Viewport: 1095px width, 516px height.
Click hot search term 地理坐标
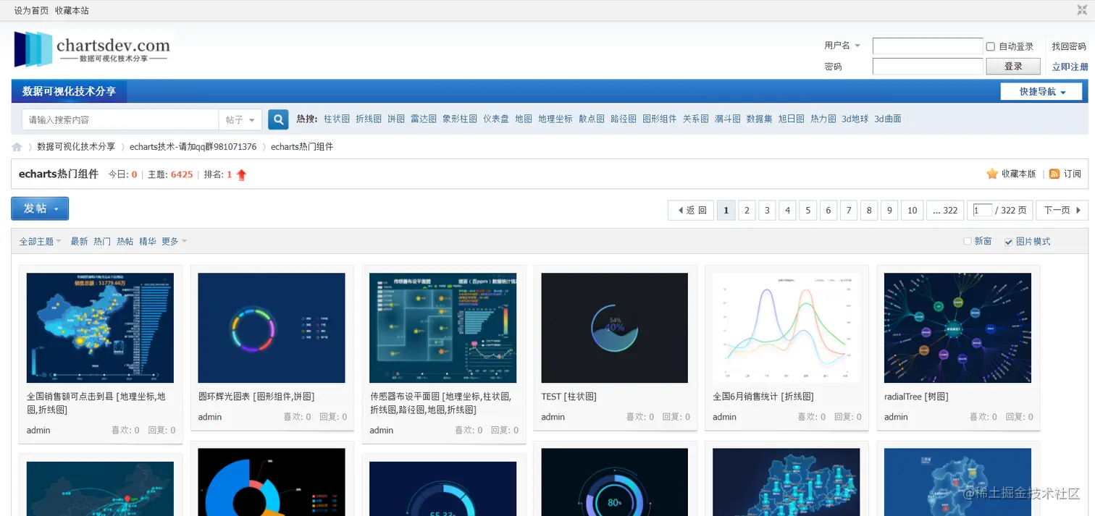point(555,119)
